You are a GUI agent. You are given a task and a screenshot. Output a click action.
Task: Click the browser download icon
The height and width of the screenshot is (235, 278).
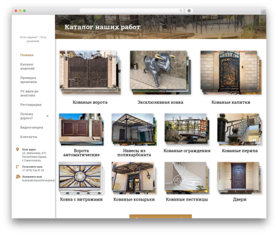coord(189,11)
